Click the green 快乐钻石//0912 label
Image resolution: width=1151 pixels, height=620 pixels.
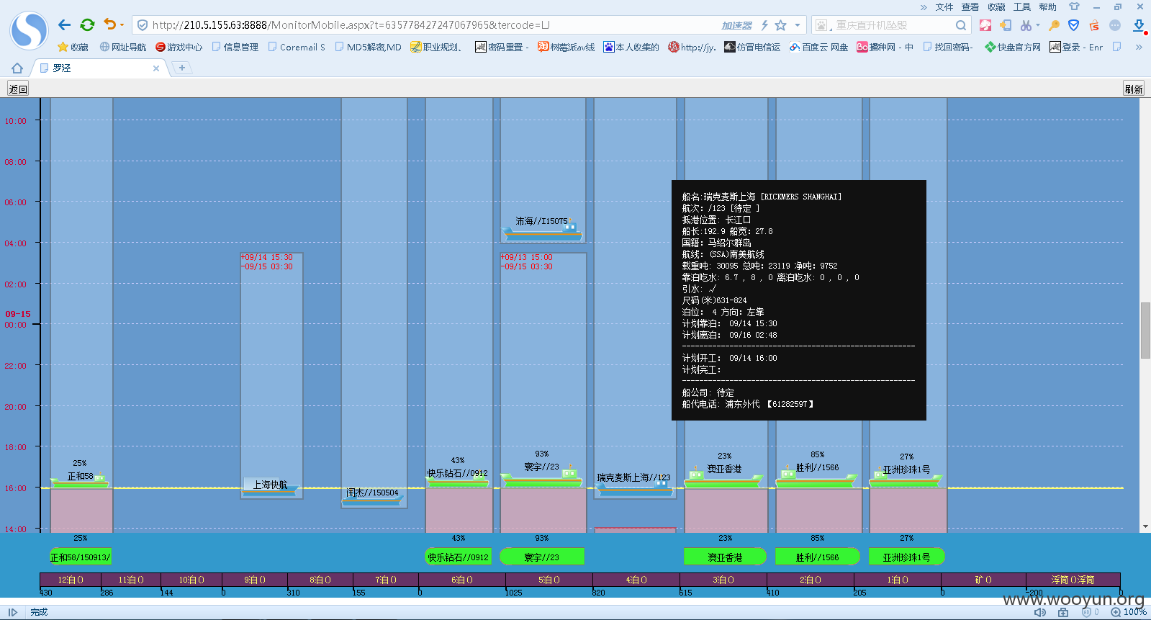458,557
